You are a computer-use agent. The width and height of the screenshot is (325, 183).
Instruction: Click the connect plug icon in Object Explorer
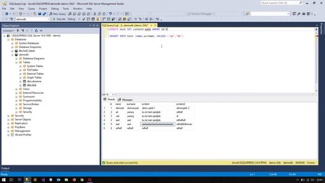click(x=18, y=30)
